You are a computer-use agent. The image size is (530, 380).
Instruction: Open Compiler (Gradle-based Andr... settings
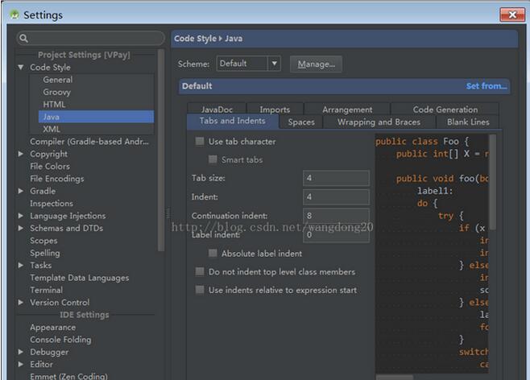[89, 142]
